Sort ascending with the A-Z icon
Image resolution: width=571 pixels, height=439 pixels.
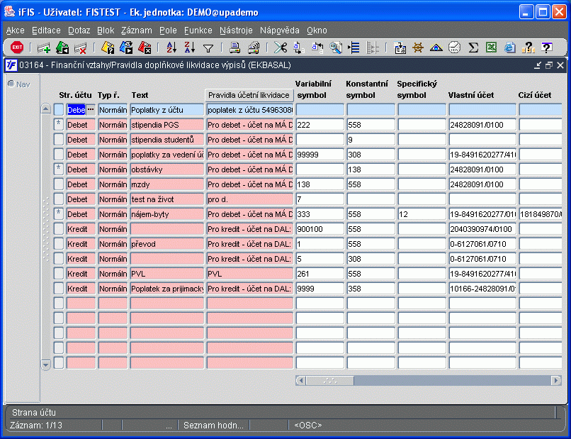point(171,48)
